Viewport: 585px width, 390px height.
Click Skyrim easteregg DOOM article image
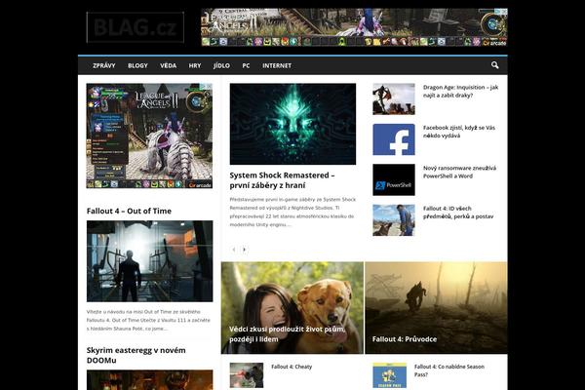click(149, 380)
